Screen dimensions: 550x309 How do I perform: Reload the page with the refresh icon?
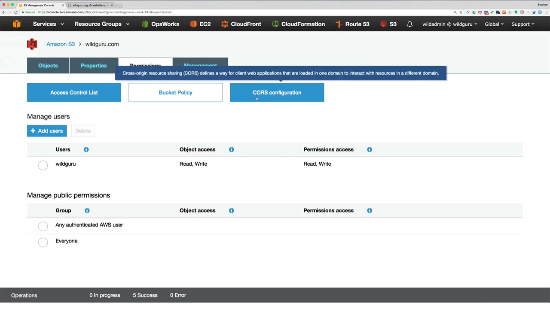(16, 12)
